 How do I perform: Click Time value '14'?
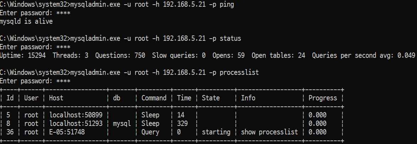coord(181,115)
